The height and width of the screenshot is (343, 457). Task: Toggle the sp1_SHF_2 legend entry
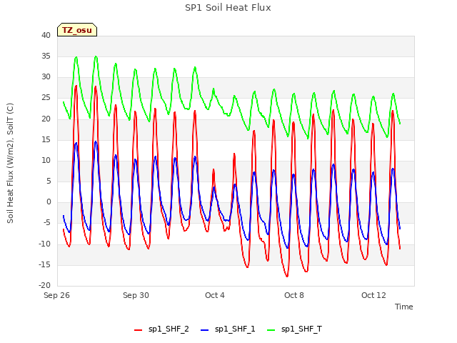click(161, 329)
